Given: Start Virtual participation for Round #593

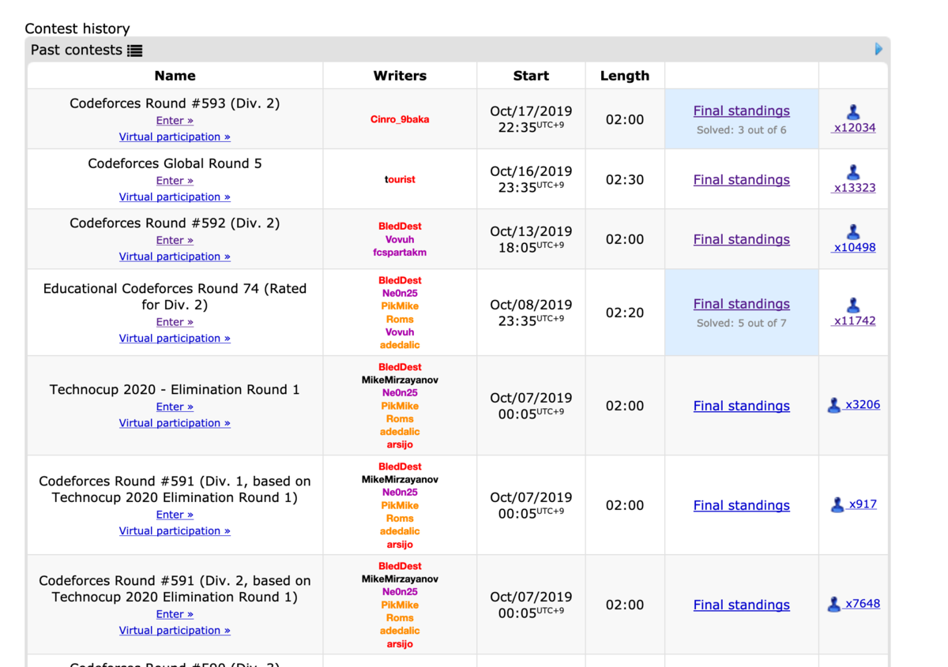Looking at the screenshot, I should tap(175, 137).
